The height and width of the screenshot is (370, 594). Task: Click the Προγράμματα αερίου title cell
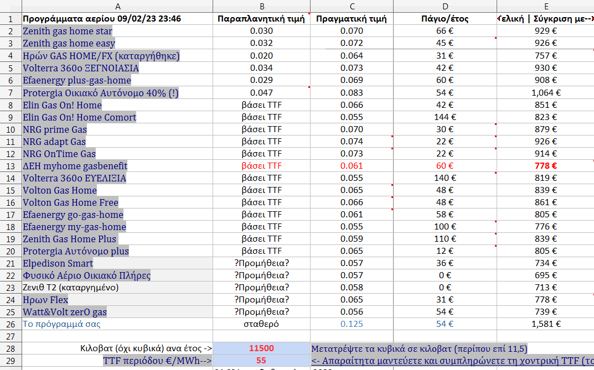tap(117, 19)
